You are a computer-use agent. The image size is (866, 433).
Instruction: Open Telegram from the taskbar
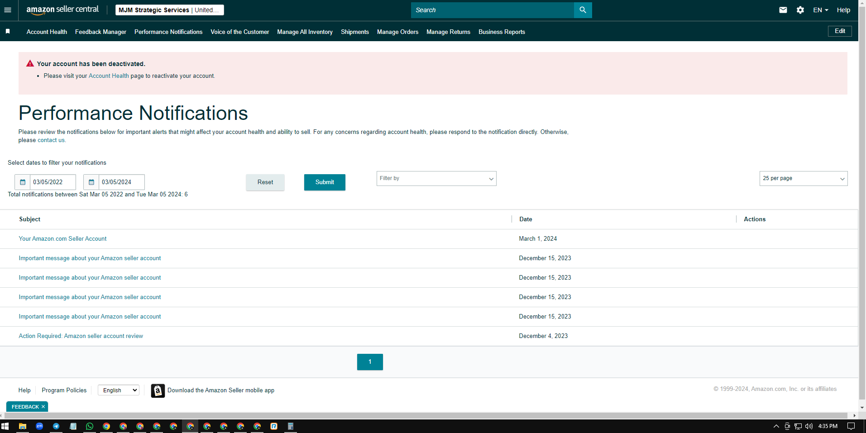pos(56,426)
